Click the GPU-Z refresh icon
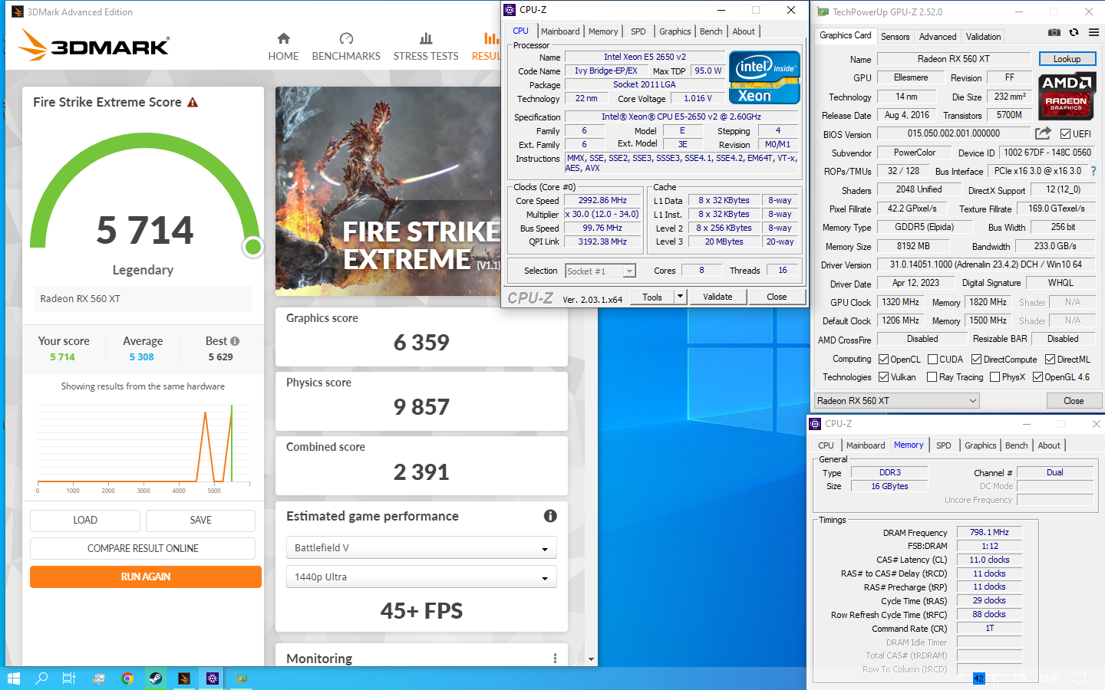Viewport: 1105px width, 690px height. click(1074, 32)
